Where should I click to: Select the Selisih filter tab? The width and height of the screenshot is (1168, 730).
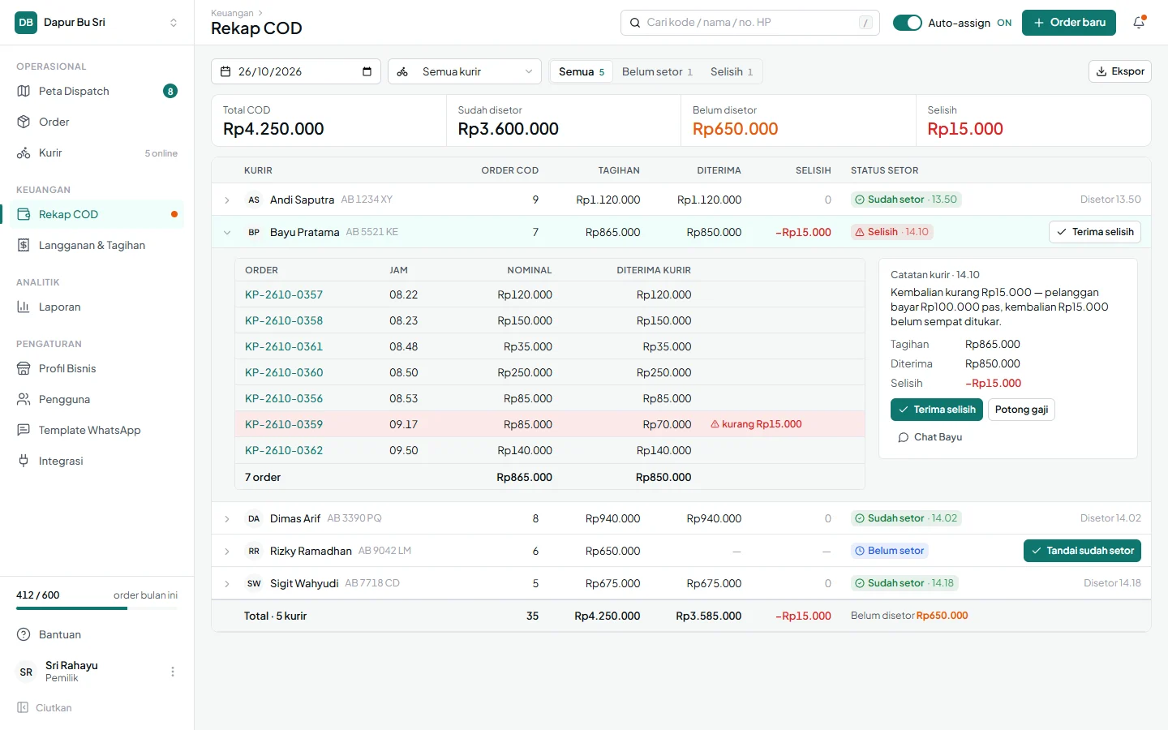point(732,71)
